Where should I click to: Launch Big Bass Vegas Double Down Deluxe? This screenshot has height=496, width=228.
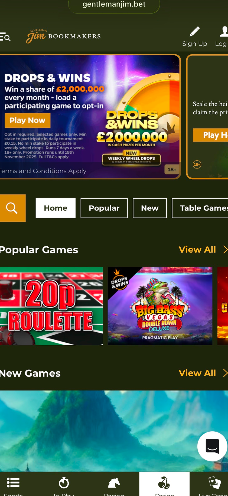tap(160, 306)
